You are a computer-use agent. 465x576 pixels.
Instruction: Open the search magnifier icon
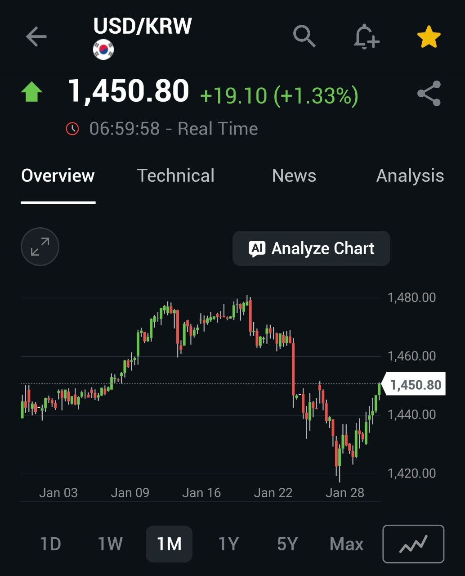click(x=304, y=36)
